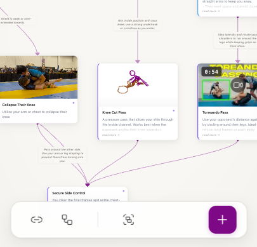Click the connected nodes icon in toolbar
257x247 pixels.
tap(67, 220)
